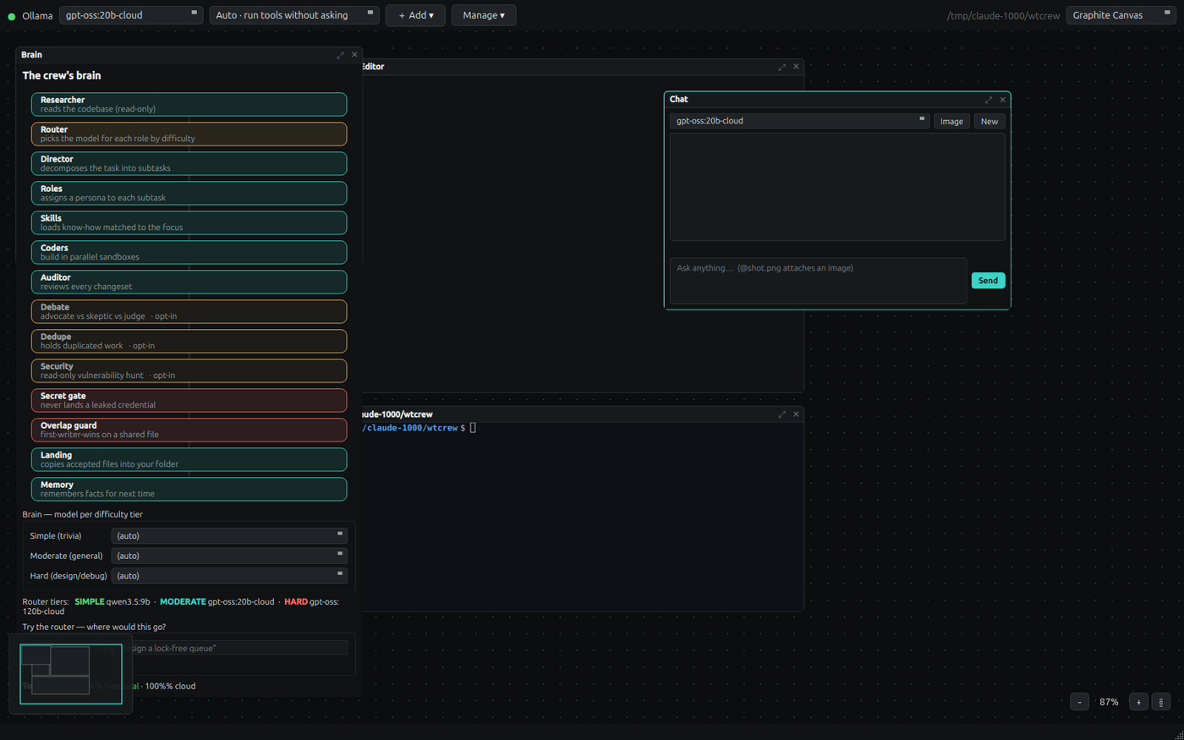Select the Memory brain stage
The image size is (1184, 740).
pos(189,489)
